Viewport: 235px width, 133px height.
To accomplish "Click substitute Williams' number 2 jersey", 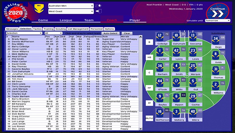I will tap(216, 86).
